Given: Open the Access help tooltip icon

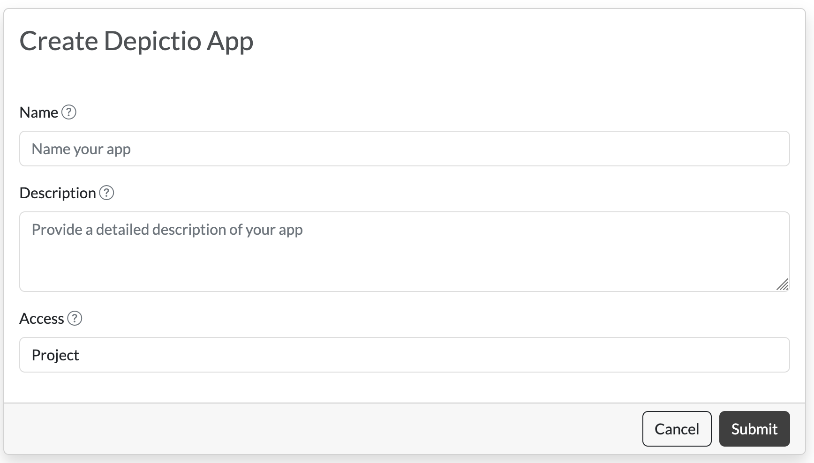Looking at the screenshot, I should 75,318.
